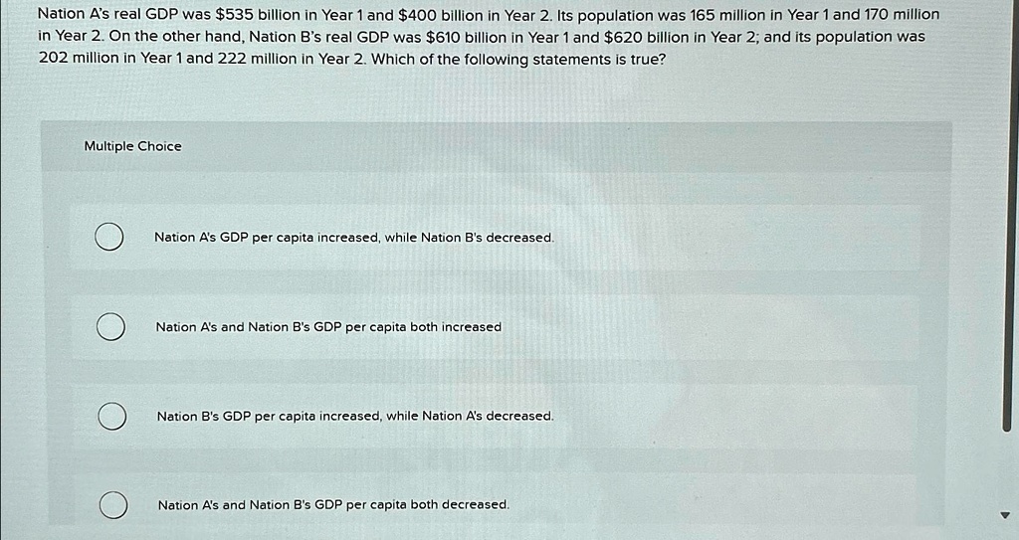Select radio for 'Nation B's increased, A's decreased'
The height and width of the screenshot is (540, 1019).
[112, 416]
